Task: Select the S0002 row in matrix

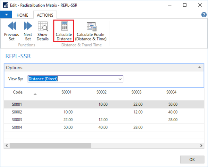Action: tap(17, 112)
